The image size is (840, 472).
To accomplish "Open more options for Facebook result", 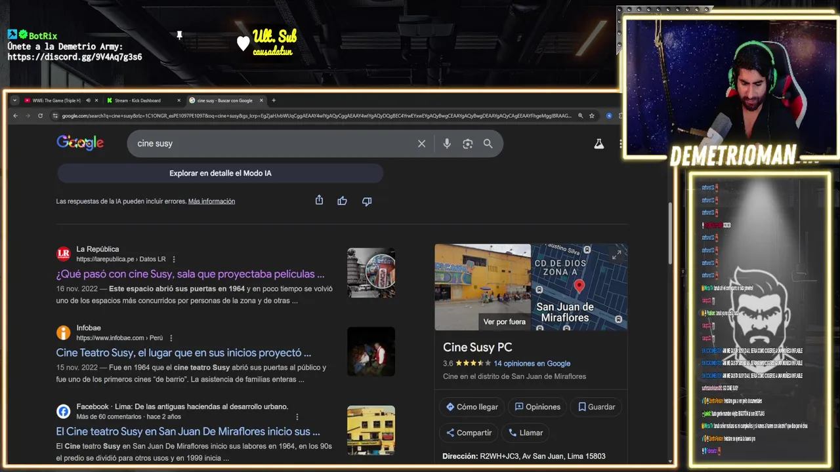I will click(x=297, y=417).
